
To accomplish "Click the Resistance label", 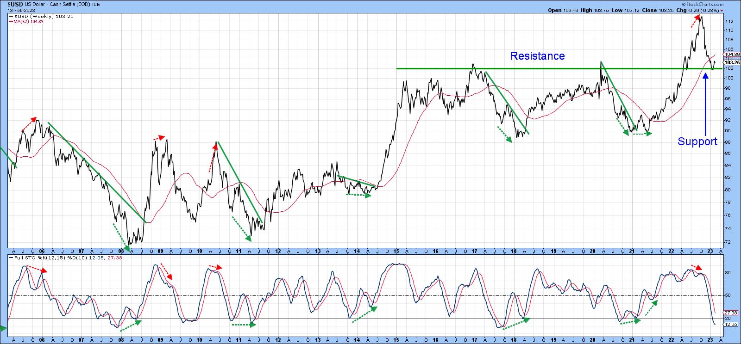I will point(537,56).
